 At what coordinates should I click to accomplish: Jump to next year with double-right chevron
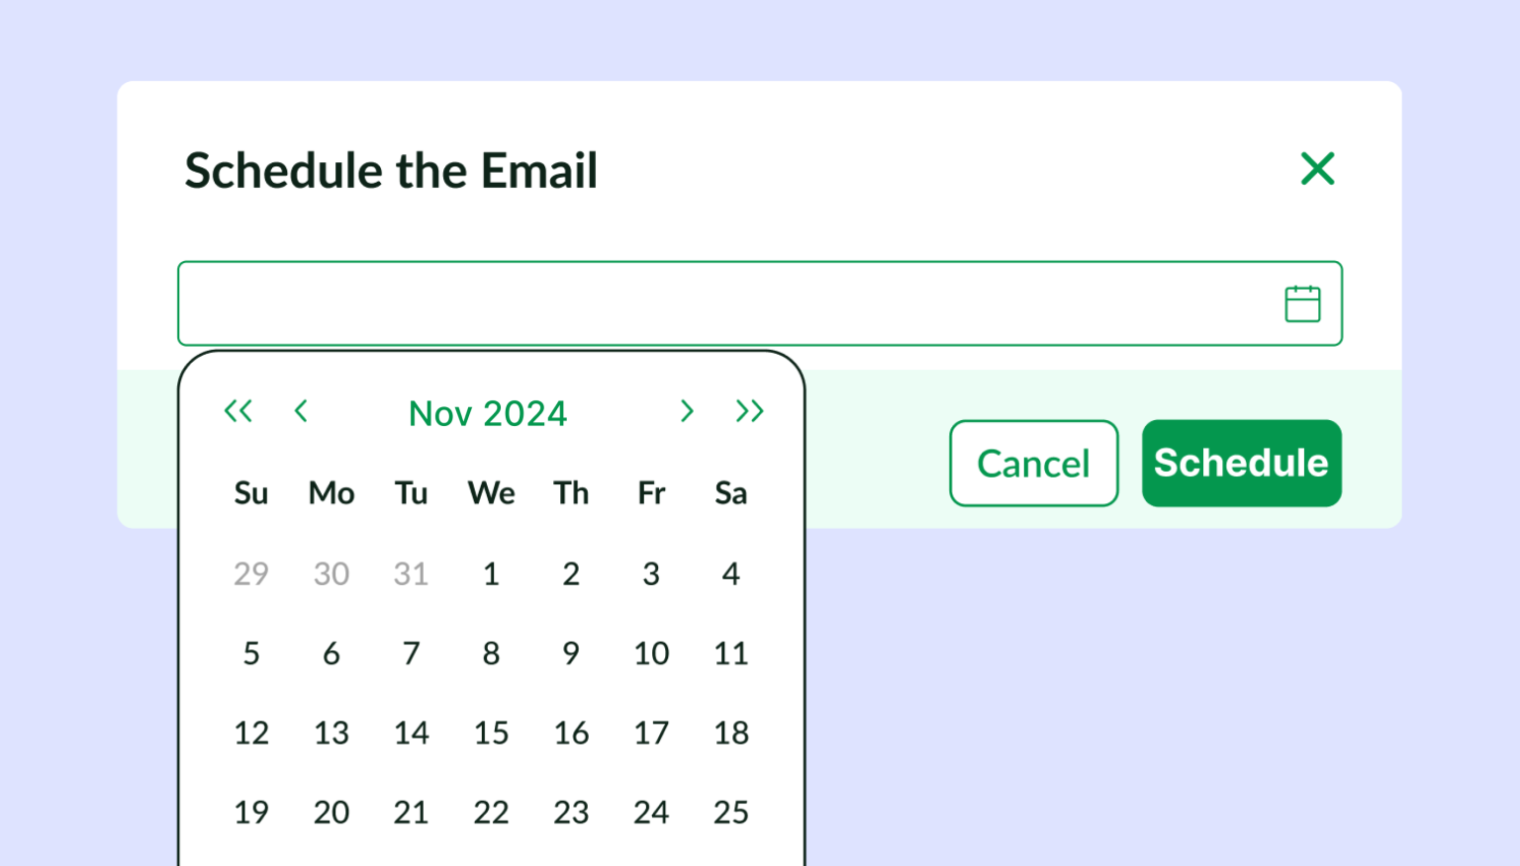coord(749,411)
